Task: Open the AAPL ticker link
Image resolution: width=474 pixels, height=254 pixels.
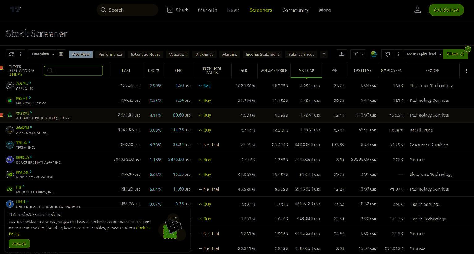Action: tap(22, 84)
